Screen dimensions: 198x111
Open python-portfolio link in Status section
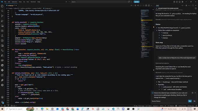pos(185,28)
